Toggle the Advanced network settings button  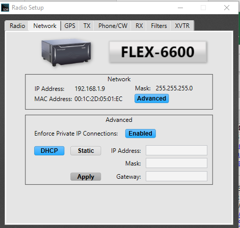coord(151,99)
